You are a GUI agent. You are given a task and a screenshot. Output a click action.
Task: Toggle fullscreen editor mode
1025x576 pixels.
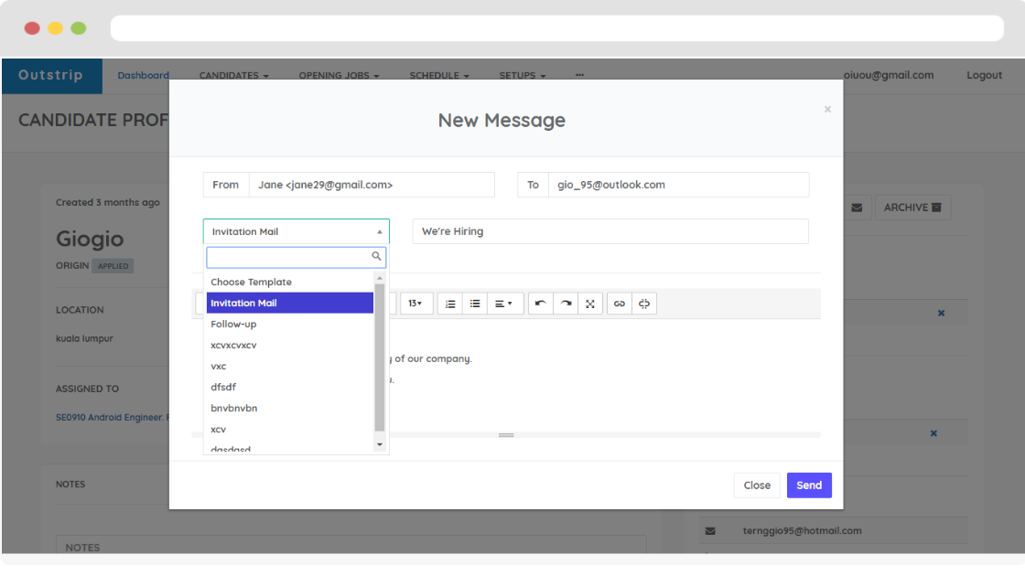(x=590, y=304)
